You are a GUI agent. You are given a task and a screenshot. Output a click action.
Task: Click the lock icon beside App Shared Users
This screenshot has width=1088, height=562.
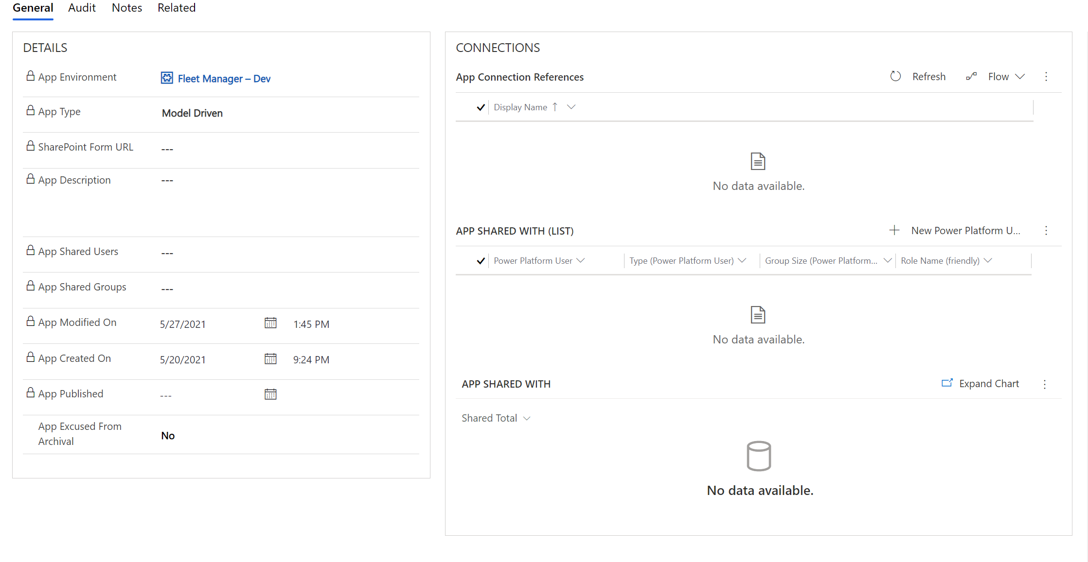coord(31,250)
